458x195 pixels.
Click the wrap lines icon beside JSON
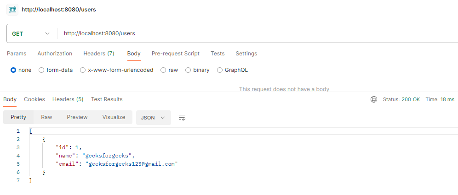[x=182, y=118]
